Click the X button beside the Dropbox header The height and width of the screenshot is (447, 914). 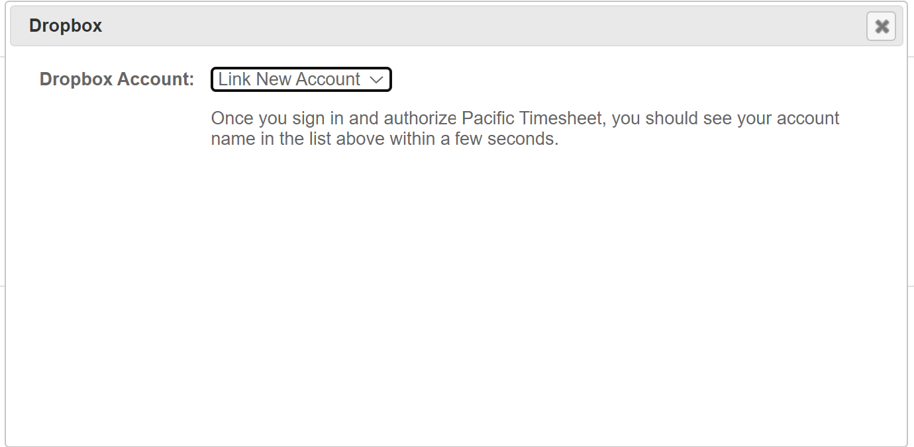[881, 26]
